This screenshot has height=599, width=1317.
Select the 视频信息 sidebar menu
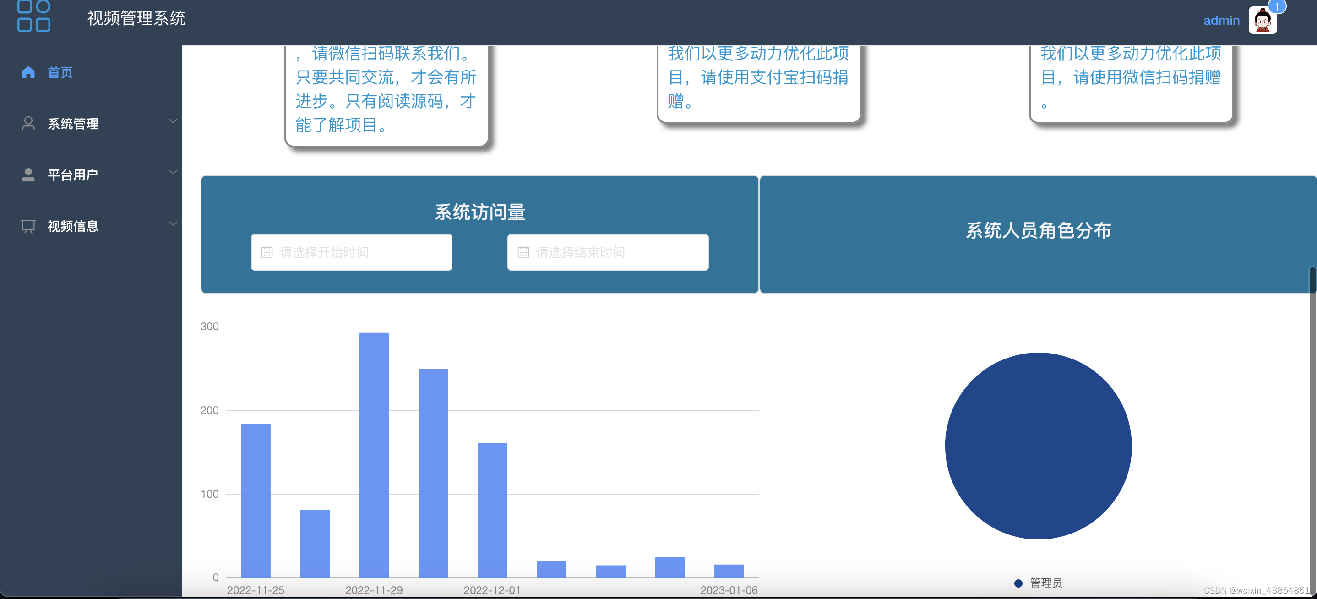coord(73,226)
